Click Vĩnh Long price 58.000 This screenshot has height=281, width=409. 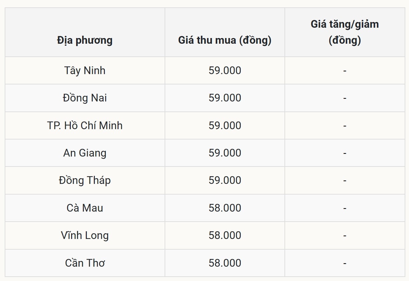click(225, 235)
